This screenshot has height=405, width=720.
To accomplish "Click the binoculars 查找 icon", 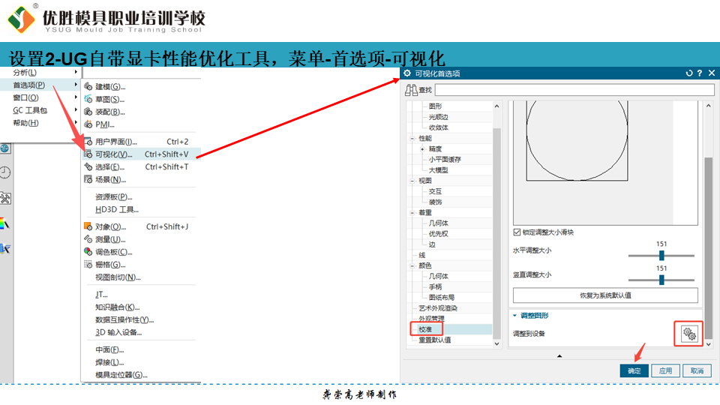I will pyautogui.click(x=411, y=90).
